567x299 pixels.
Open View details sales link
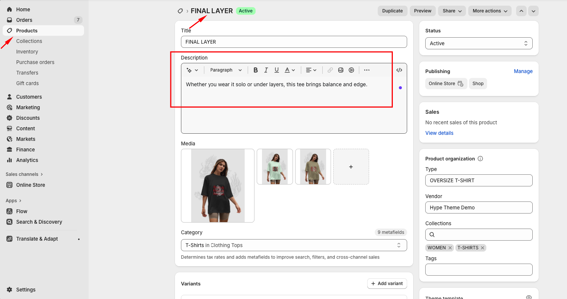(x=439, y=133)
